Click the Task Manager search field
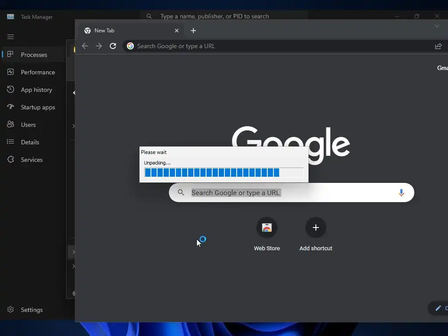 (224, 16)
